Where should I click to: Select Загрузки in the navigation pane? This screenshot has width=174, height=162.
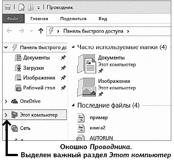tap(34, 68)
